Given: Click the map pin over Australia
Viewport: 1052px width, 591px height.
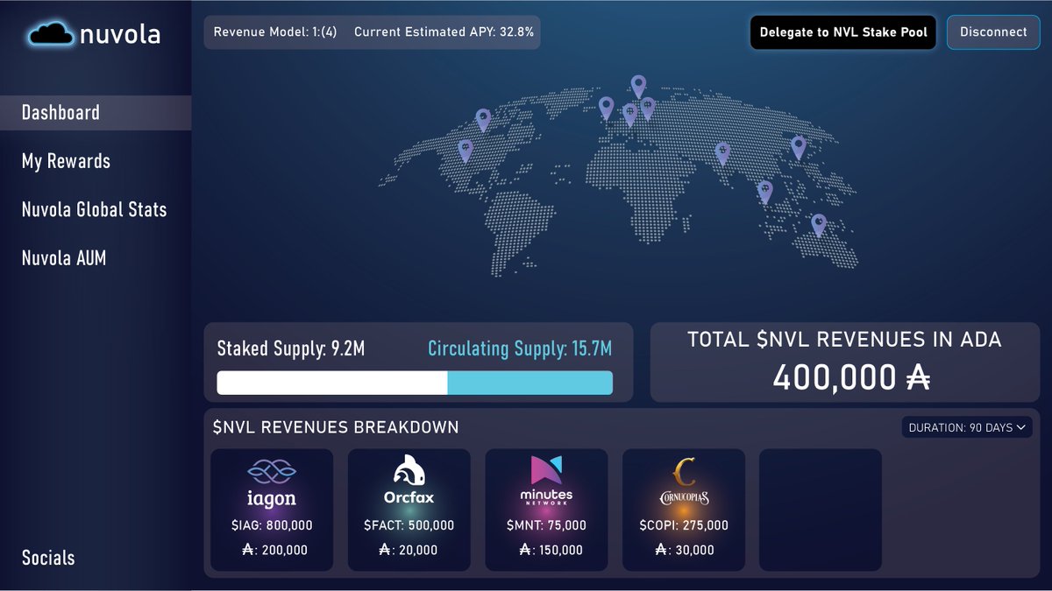Looking at the screenshot, I should coord(819,225).
